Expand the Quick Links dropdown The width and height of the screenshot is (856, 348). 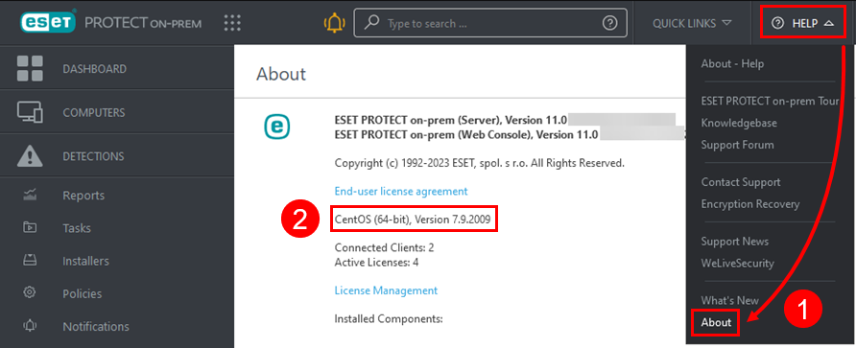692,23
